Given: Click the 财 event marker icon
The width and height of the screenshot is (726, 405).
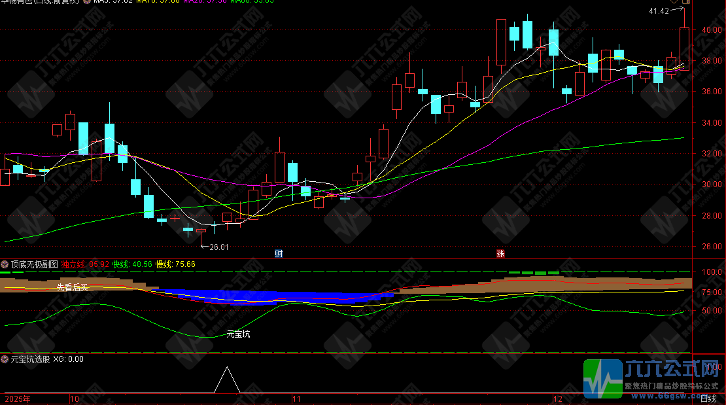Looking at the screenshot, I should pos(279,253).
